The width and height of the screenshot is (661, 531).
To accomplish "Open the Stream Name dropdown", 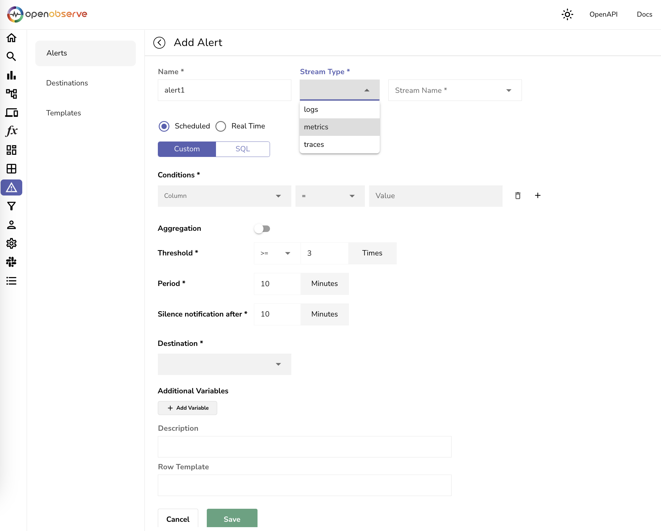I will [x=455, y=90].
